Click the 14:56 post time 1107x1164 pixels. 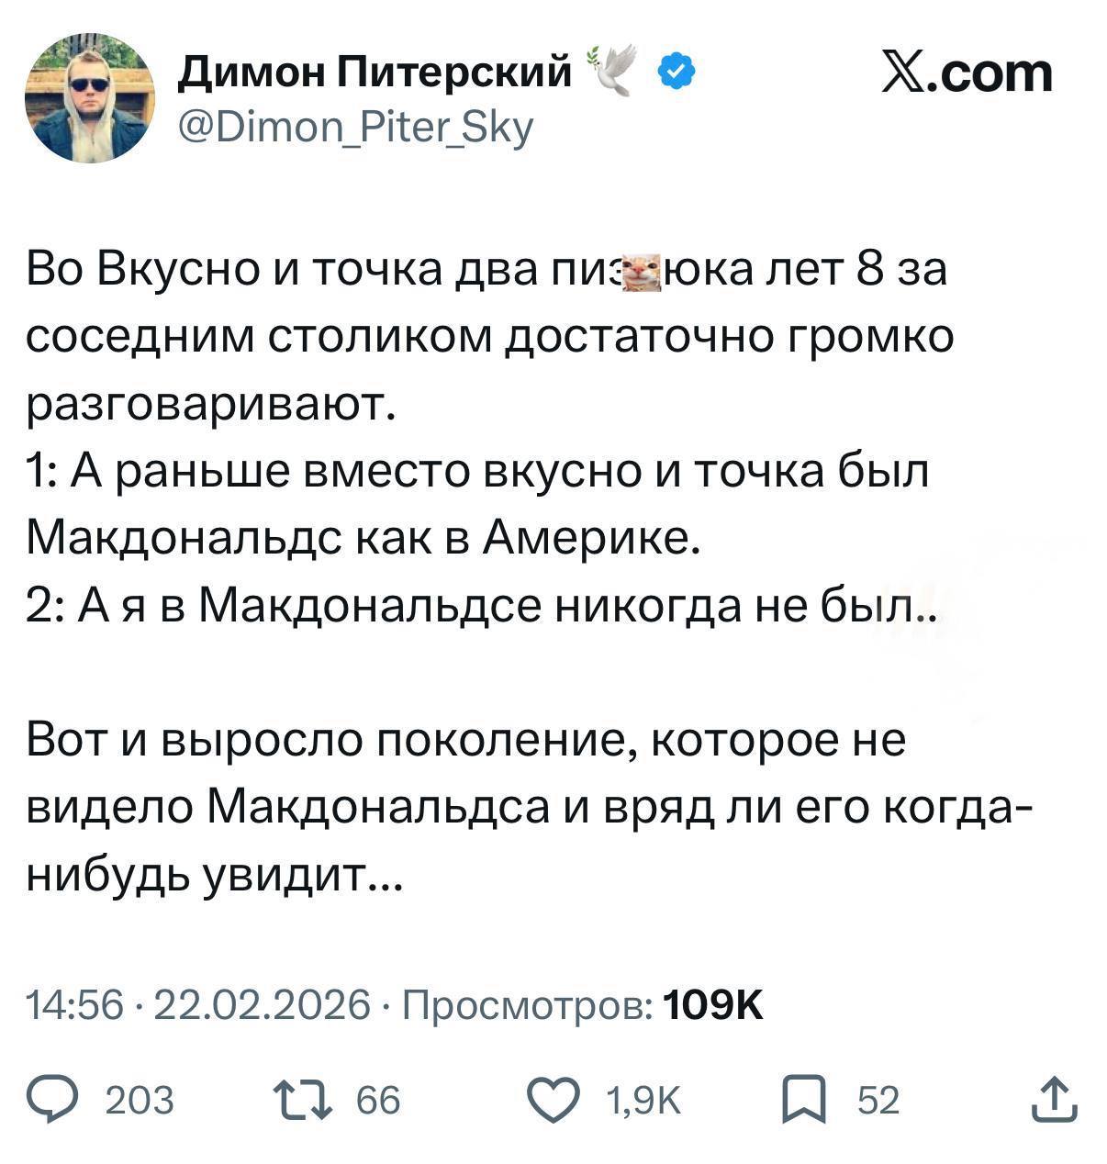[x=75, y=1006]
